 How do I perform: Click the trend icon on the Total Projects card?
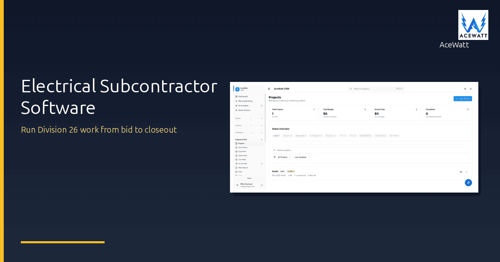coord(314,109)
